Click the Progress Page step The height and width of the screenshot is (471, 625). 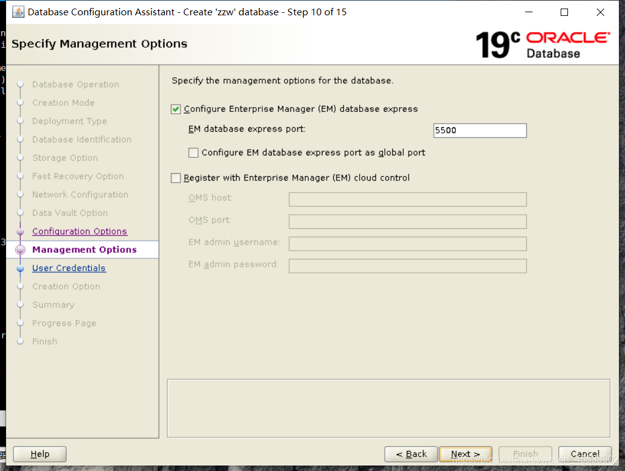click(64, 323)
